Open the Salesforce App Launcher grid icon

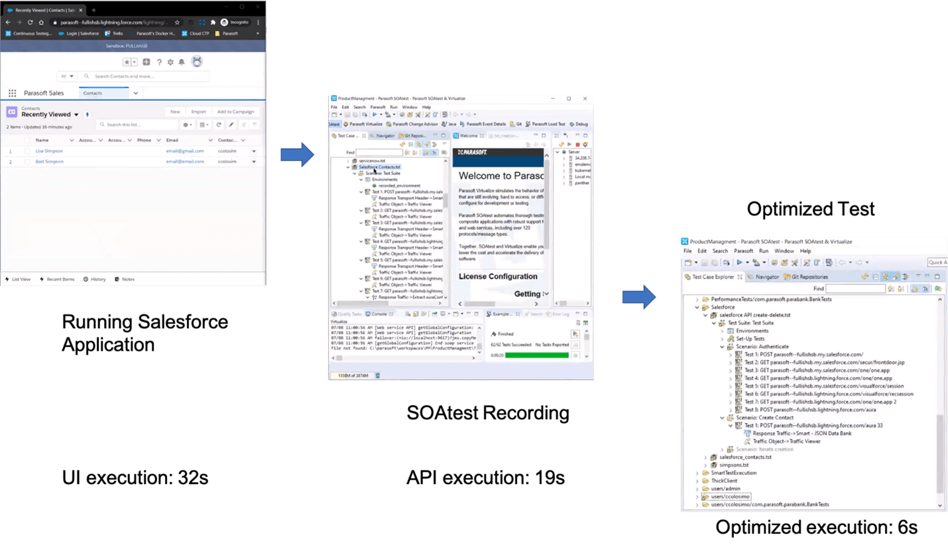(x=12, y=93)
